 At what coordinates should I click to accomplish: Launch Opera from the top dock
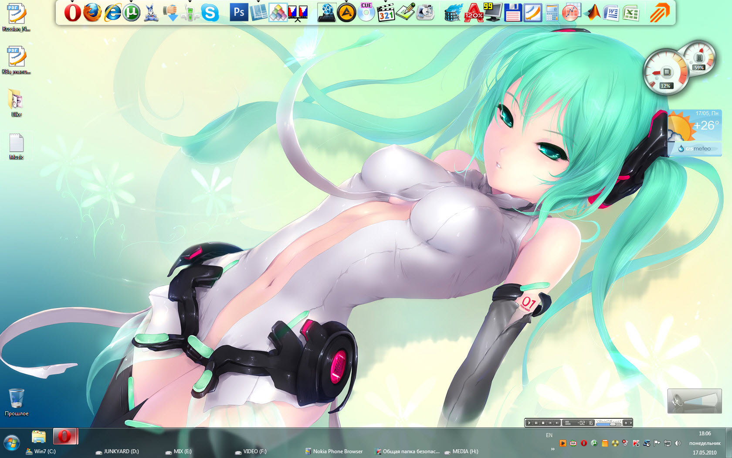click(73, 13)
